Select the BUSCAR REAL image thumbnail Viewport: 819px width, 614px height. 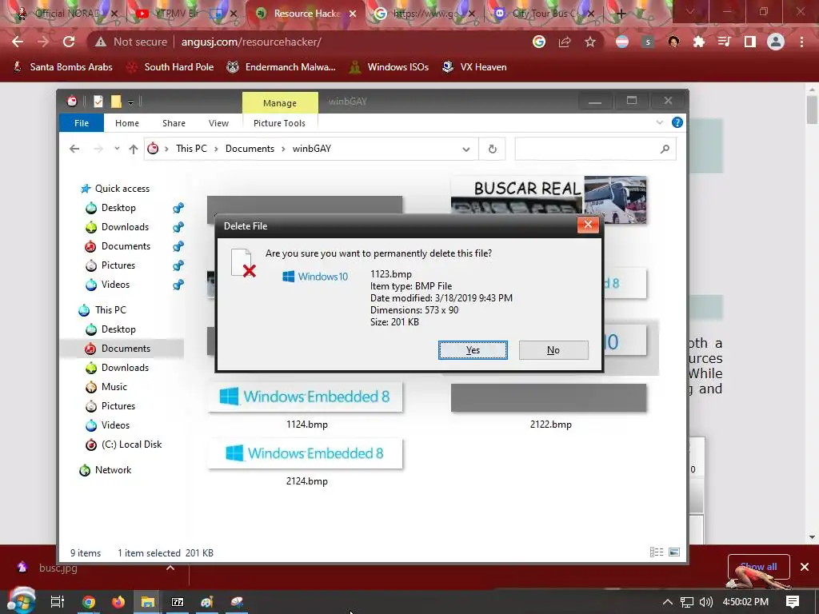tap(549, 200)
